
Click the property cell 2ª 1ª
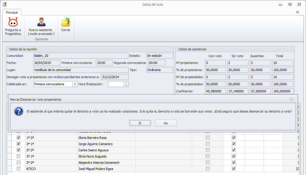point(51,144)
